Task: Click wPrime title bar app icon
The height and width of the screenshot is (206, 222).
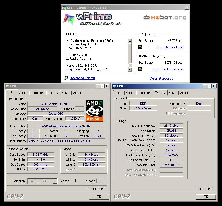Action: [64, 8]
